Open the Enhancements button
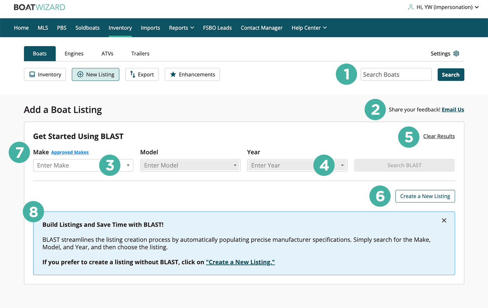This screenshot has height=308, width=488. 192,74
